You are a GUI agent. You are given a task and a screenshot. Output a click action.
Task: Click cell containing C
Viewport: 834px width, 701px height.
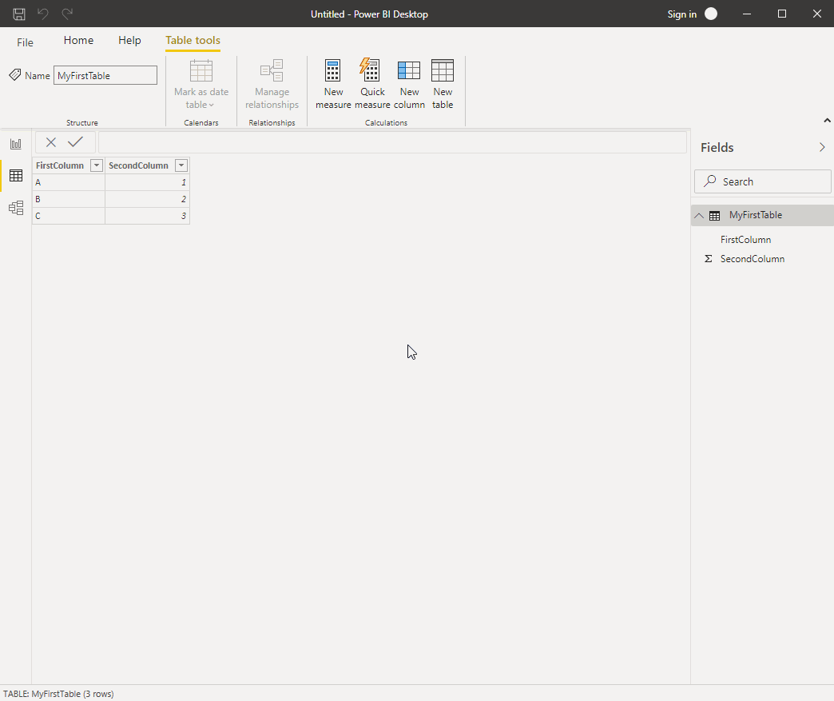coord(69,216)
